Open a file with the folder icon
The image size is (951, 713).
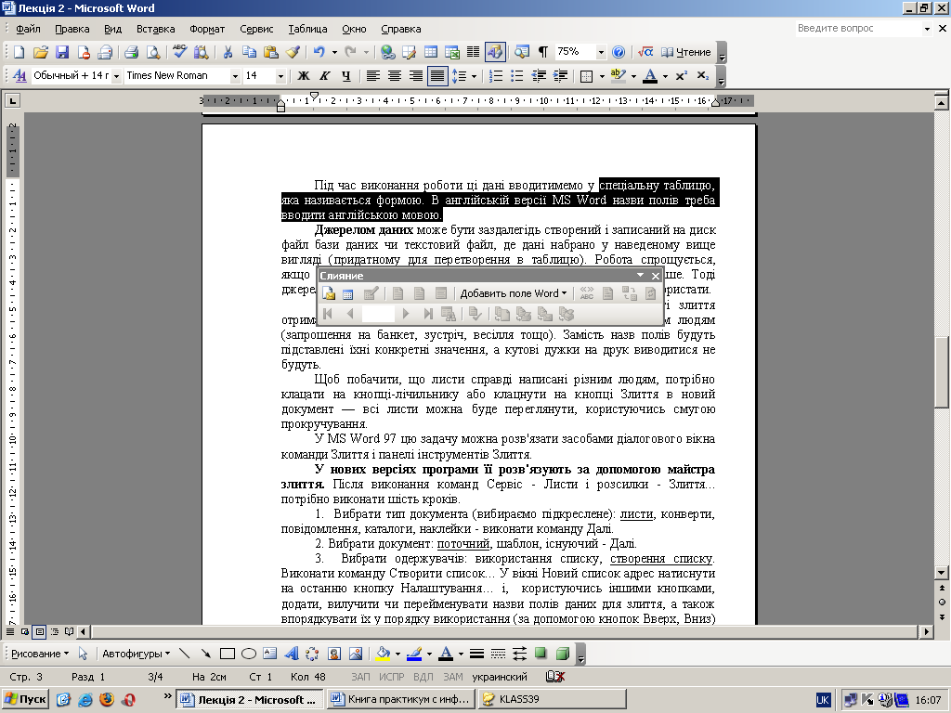(40, 52)
